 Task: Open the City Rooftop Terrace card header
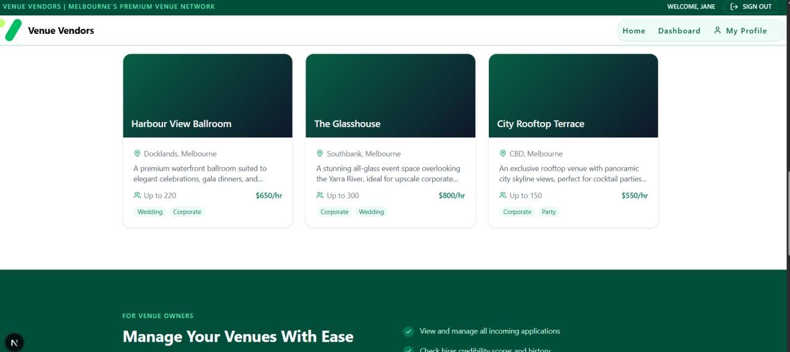click(573, 96)
